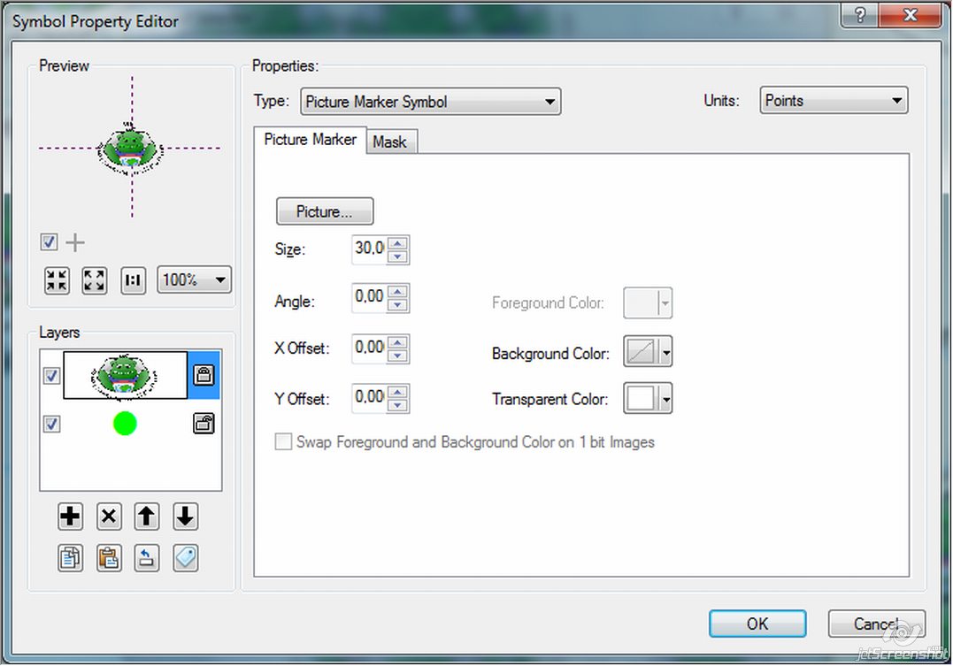The height and width of the screenshot is (666, 953).
Task: Click the help question mark button
Action: 859,14
